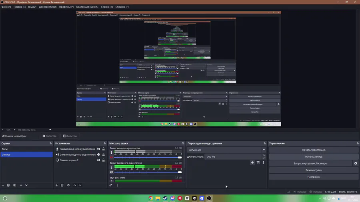Click the transition duration 300 ms field
The width and height of the screenshot is (360, 202).
234,156
